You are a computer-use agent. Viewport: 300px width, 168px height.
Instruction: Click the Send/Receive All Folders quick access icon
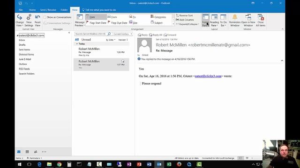pos(20,3)
